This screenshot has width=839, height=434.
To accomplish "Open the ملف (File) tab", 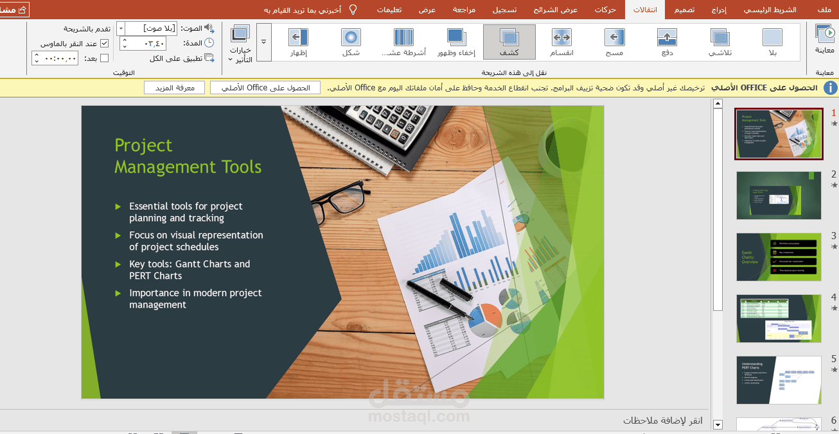I will click(824, 10).
